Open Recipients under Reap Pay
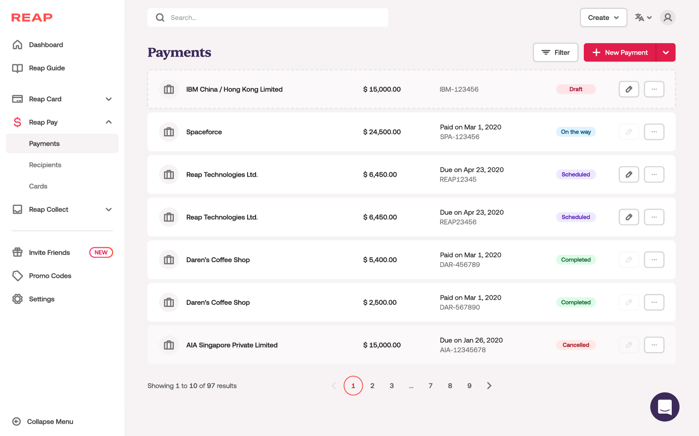Screen dimensions: 699x436 pos(45,165)
